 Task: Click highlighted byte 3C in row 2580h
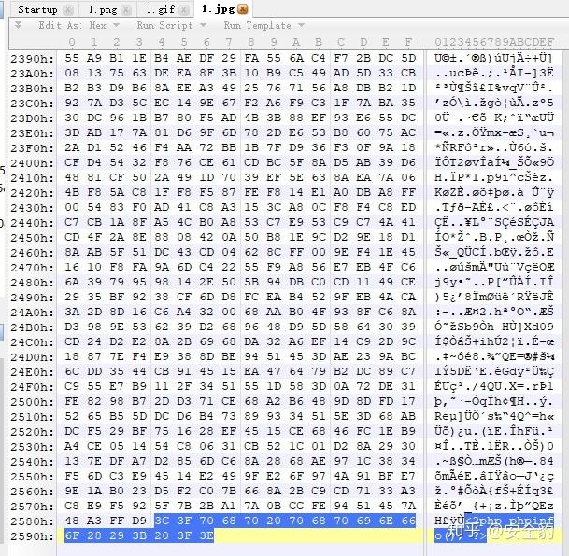tap(162, 521)
